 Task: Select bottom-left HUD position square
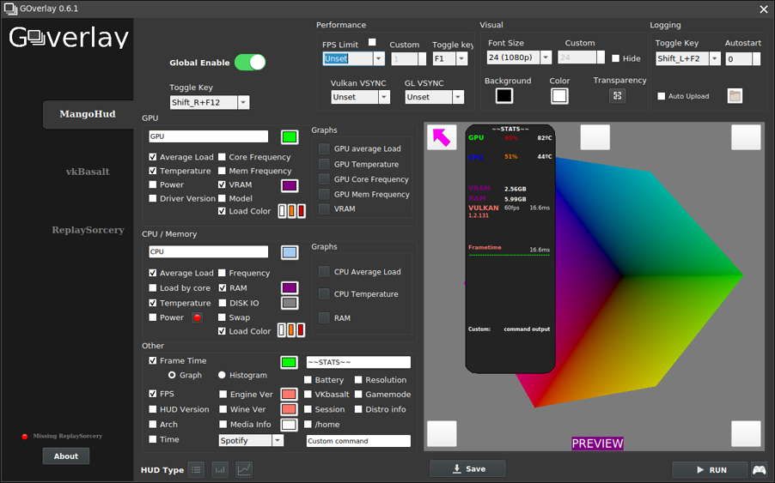coord(442,433)
